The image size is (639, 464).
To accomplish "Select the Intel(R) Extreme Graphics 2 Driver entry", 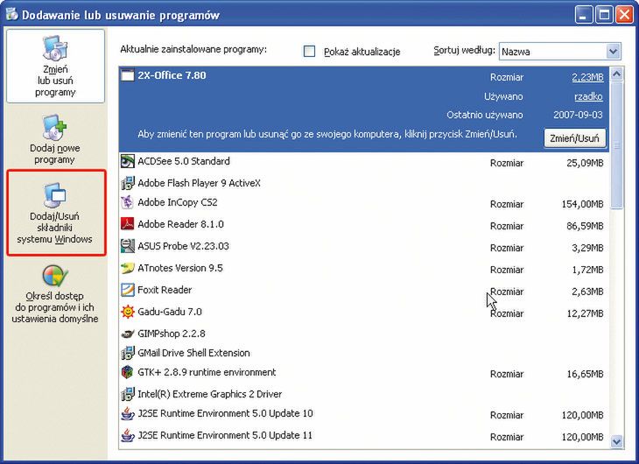I will pos(363,394).
